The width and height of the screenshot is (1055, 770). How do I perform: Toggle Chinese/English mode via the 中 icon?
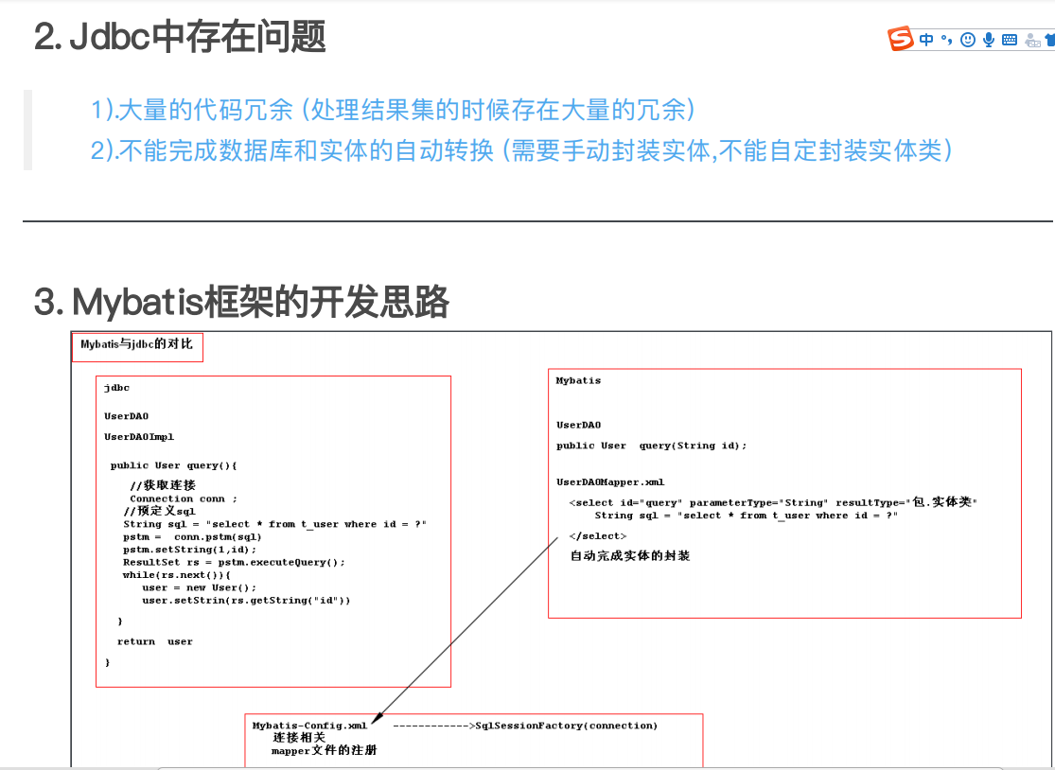coord(926,40)
